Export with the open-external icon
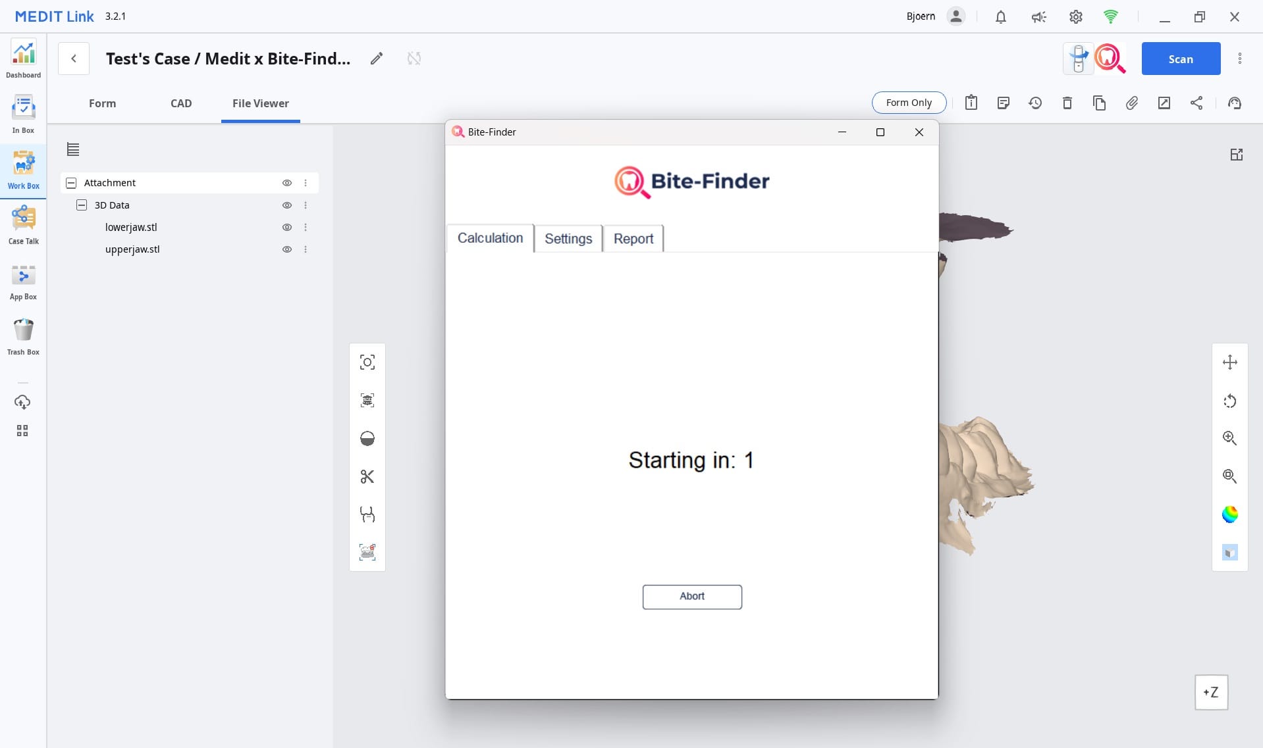This screenshot has width=1263, height=748. pos(1164,103)
